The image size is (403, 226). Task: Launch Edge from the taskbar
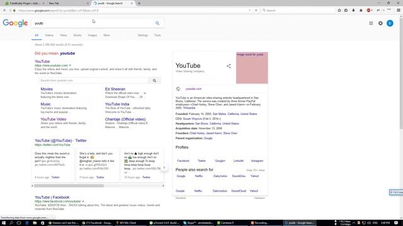[x=26, y=223]
